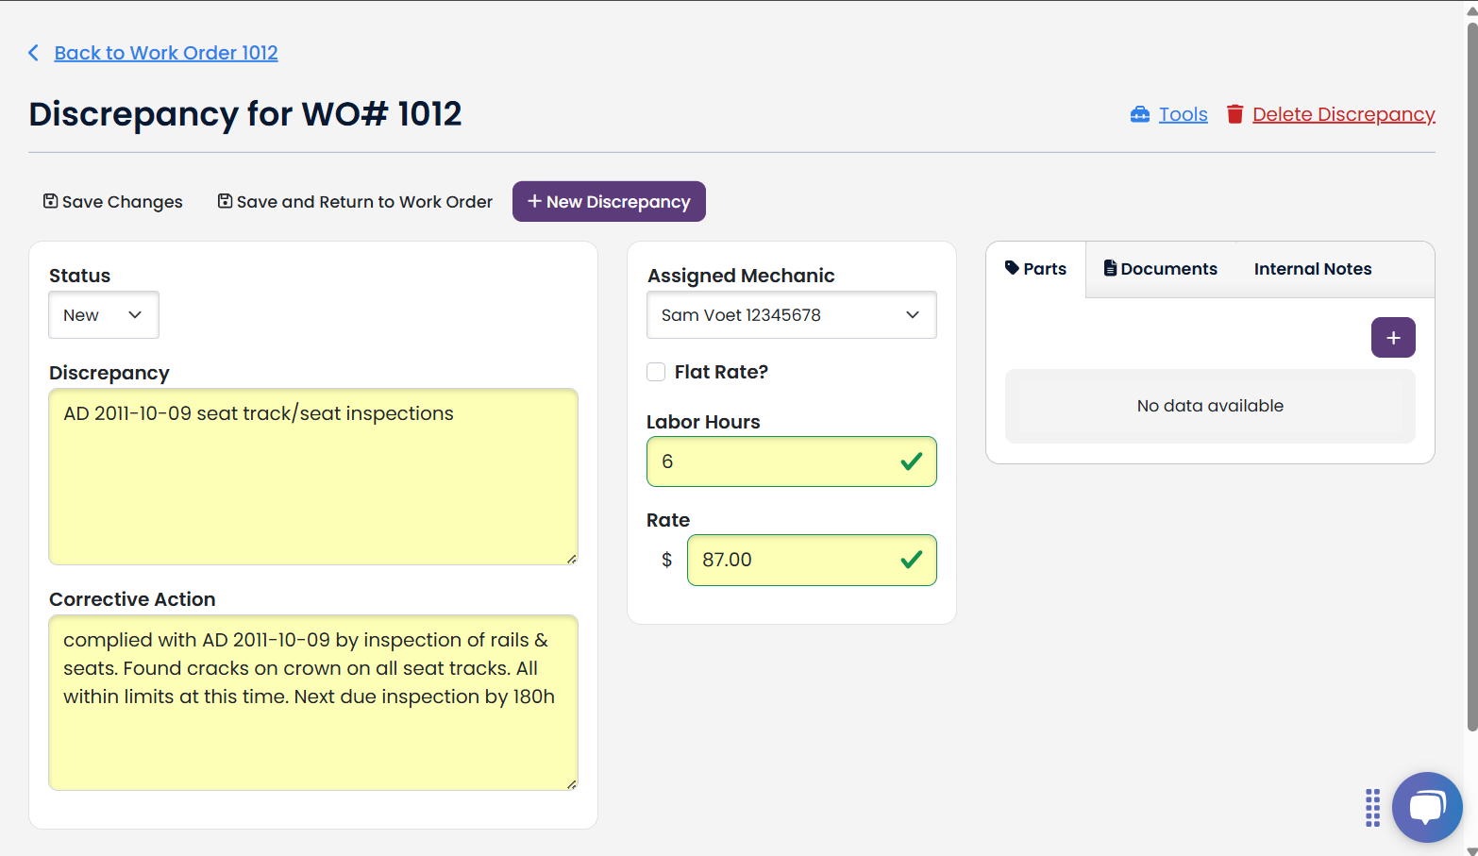This screenshot has width=1478, height=856.
Task: Click the back chevron beside Back to Work Order
Action: tap(33, 53)
